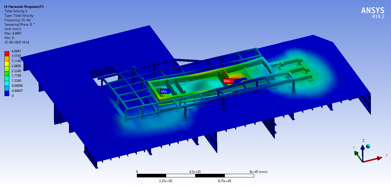This screenshot has height=188, width=391.
Task: Click the 'Type: Total Velocity' text line
Action: pos(19,16)
